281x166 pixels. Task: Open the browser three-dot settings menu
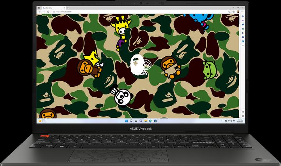pos(242,12)
